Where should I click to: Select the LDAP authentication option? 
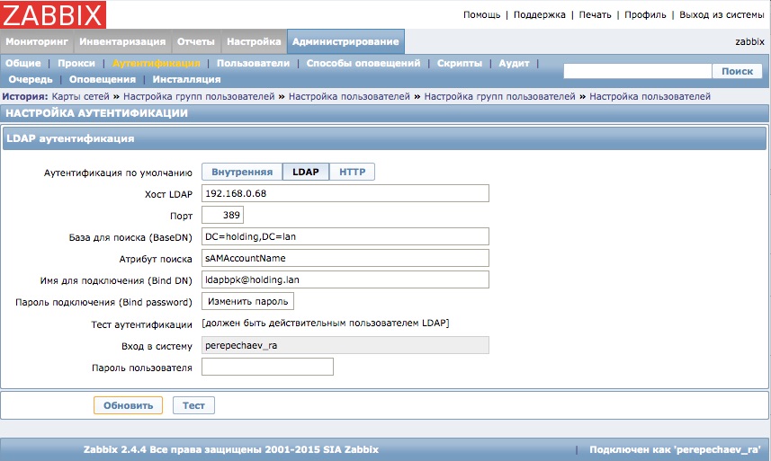click(305, 172)
